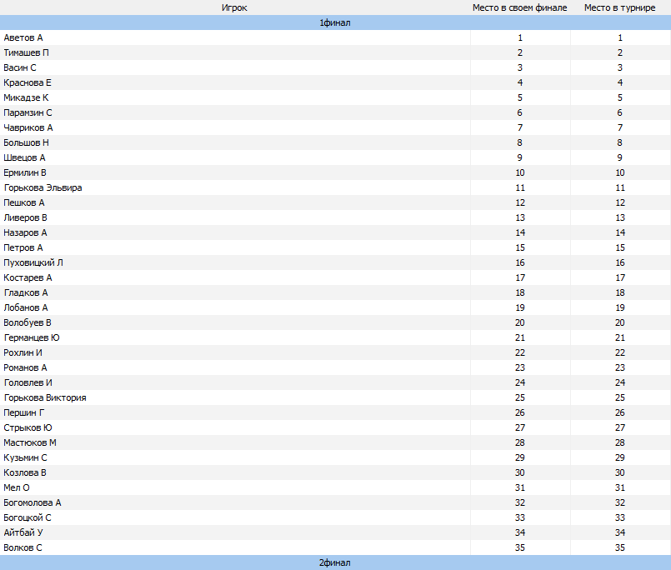This screenshot has height=570, width=671.
Task: Select player Богомолова А
Action: (x=33, y=502)
